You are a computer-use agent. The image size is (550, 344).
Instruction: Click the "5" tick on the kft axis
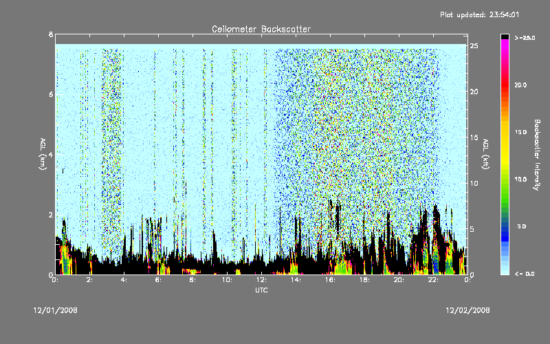pyautogui.click(x=472, y=229)
